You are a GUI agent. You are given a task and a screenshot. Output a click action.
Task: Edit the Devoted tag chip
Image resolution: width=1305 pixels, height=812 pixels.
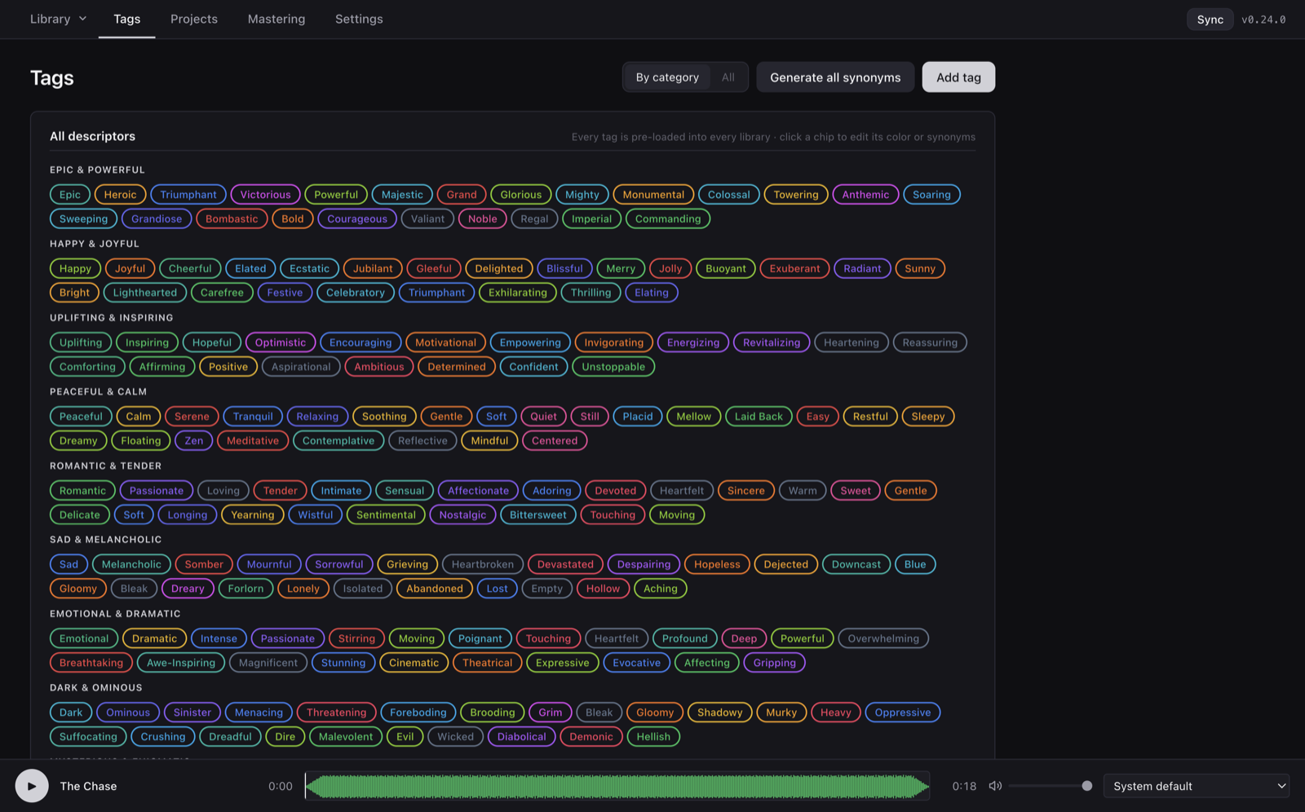pyautogui.click(x=615, y=491)
